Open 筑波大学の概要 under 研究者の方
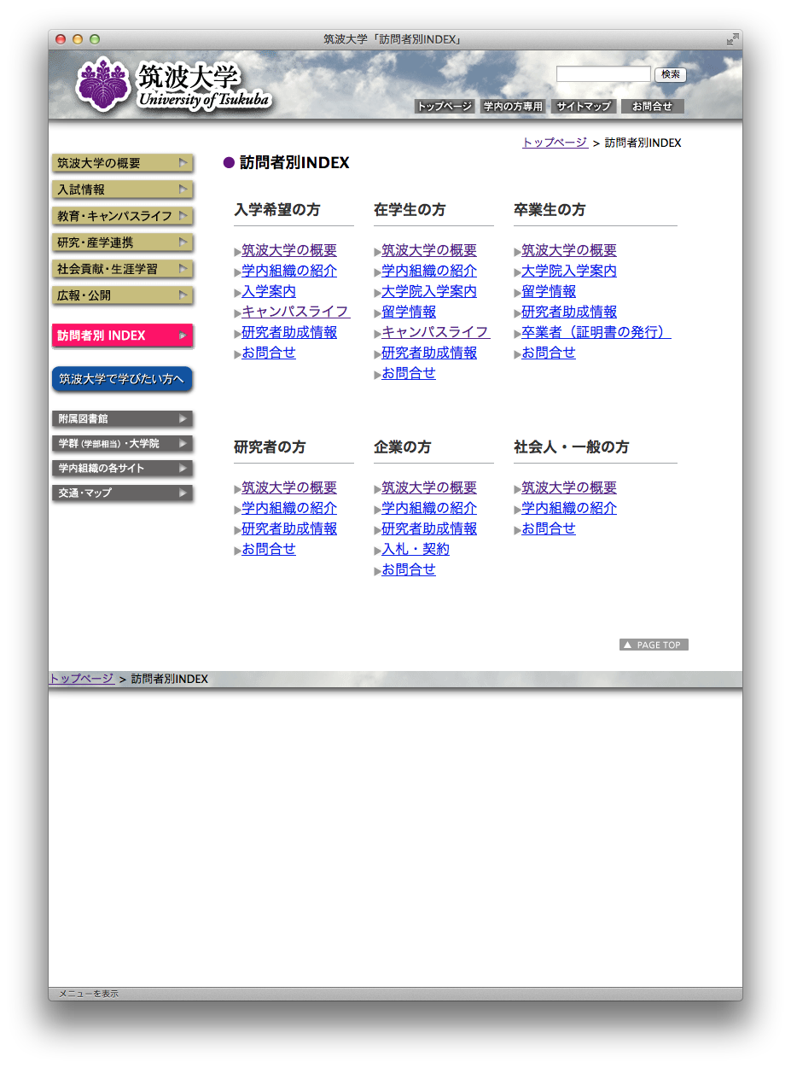Image resolution: width=791 pixels, height=1068 pixels. 289,487
